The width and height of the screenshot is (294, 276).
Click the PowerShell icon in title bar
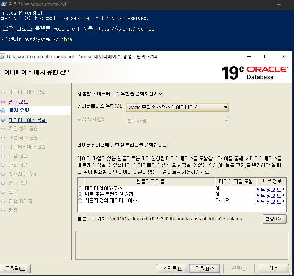pyautogui.click(x=3, y=4)
